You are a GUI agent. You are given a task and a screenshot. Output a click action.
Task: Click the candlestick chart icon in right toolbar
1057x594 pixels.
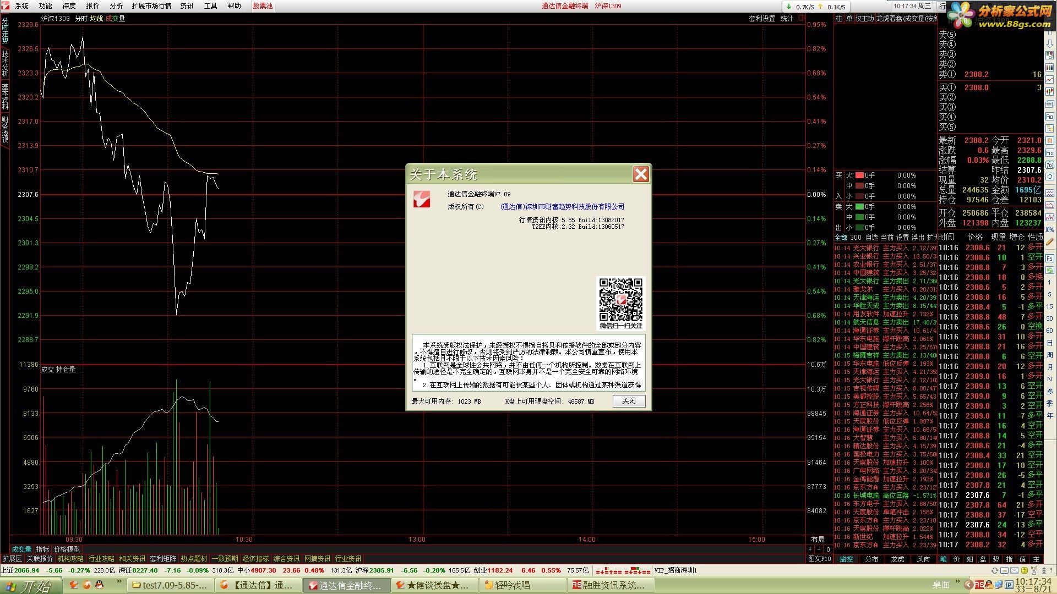point(1050,91)
